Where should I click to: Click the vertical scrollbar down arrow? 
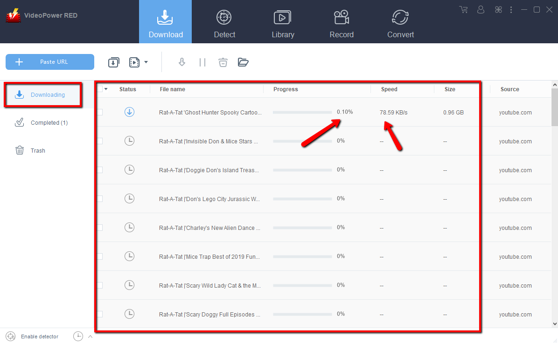click(554, 324)
